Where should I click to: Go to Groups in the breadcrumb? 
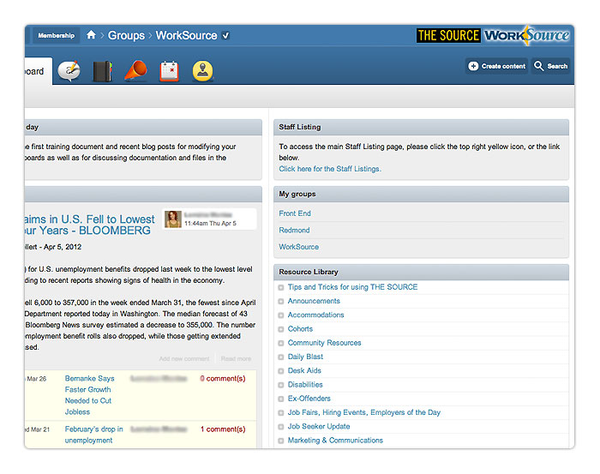click(x=126, y=36)
